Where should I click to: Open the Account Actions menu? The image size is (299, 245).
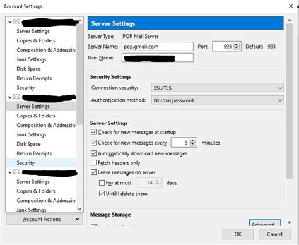[x=44, y=219]
